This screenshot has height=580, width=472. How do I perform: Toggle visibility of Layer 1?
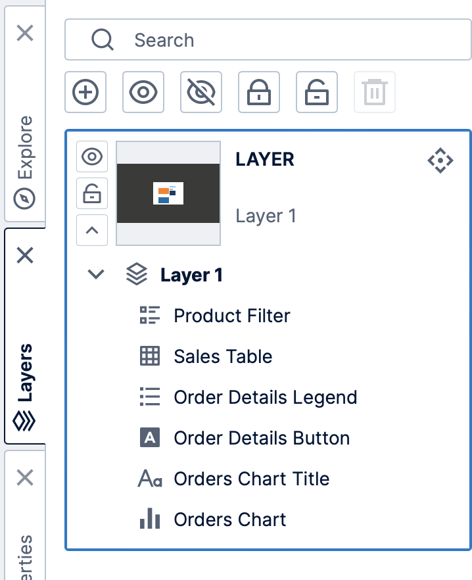pyautogui.click(x=91, y=157)
